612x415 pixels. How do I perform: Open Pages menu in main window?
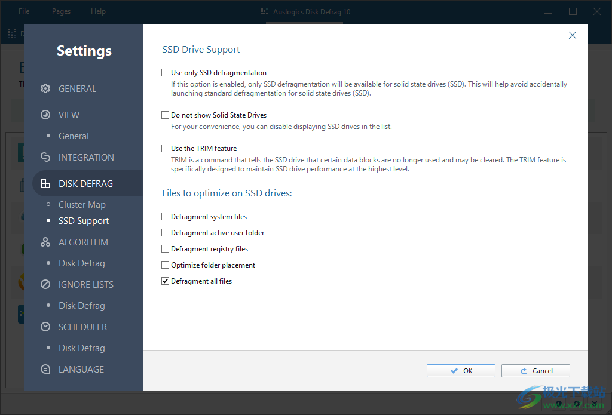(x=62, y=11)
